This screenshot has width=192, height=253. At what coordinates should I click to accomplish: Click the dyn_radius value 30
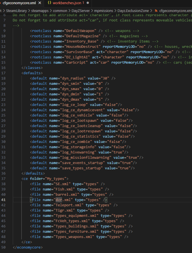[x=105, y=78]
